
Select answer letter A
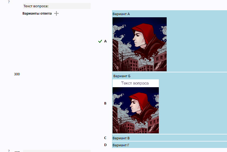click(106, 41)
